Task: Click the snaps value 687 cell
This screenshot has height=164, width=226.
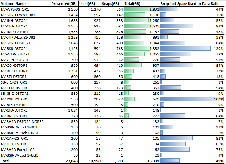Action: (113, 26)
